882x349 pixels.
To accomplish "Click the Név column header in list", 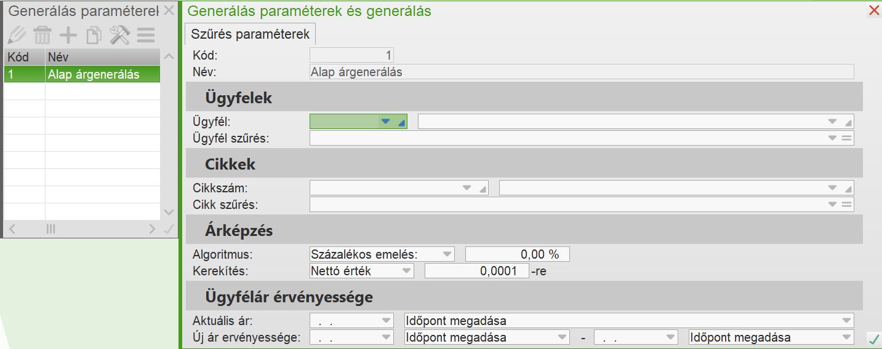I will click(x=103, y=57).
